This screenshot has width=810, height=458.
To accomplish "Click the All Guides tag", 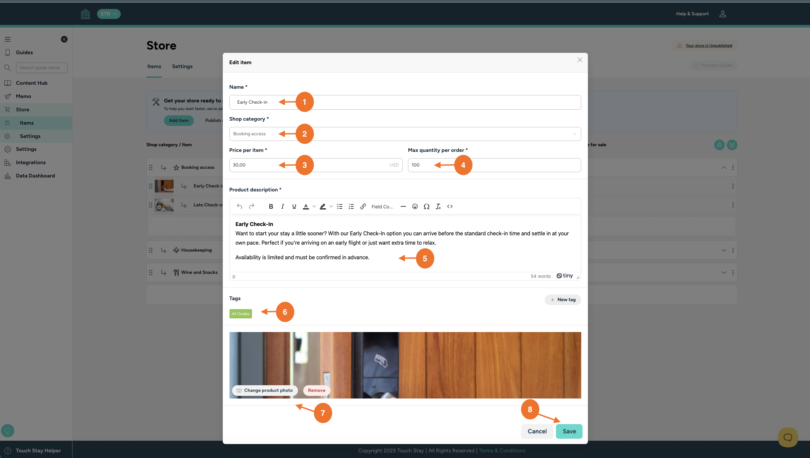I will point(240,314).
